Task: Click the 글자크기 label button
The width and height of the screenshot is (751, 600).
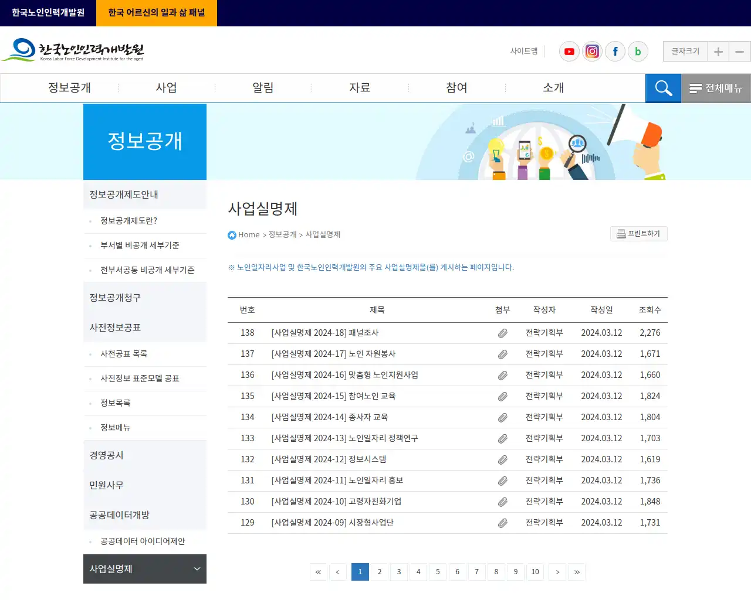Action: coord(685,52)
